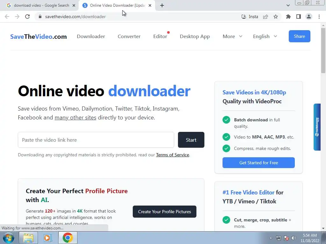Reload the page with the refresh icon
This screenshot has width=326, height=244.
tap(27, 17)
